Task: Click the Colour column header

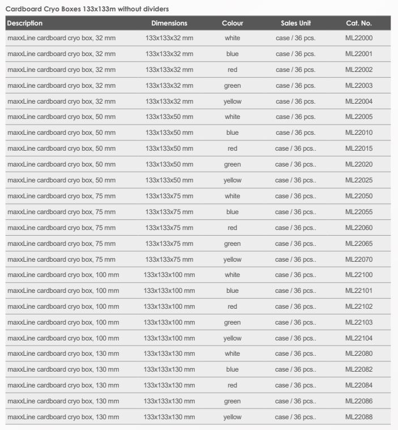Action: pos(232,23)
